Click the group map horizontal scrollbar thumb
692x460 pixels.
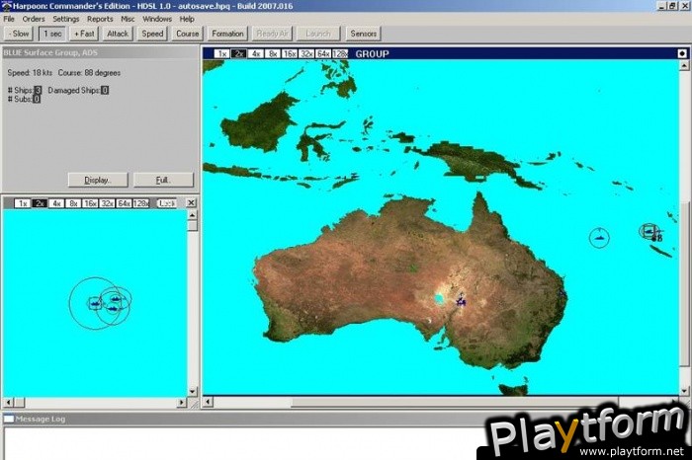coord(455,402)
